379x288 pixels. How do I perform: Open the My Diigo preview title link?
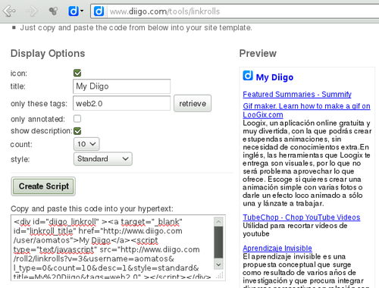(x=274, y=77)
